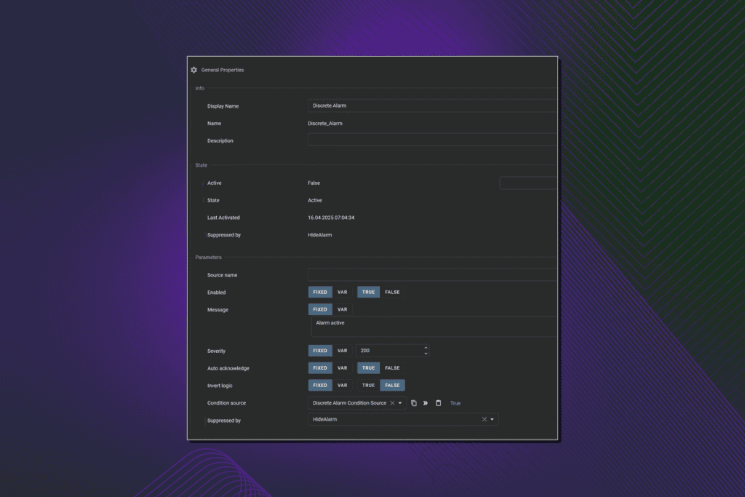Click the HideAlarm combo box text
This screenshot has width=745, height=497.
coord(325,419)
